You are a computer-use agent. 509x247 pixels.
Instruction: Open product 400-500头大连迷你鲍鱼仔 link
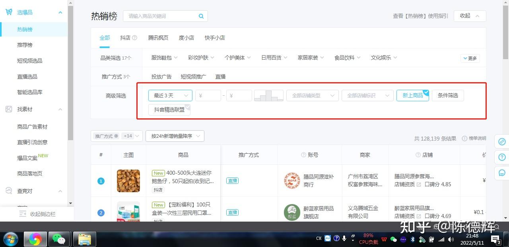pos(183,177)
